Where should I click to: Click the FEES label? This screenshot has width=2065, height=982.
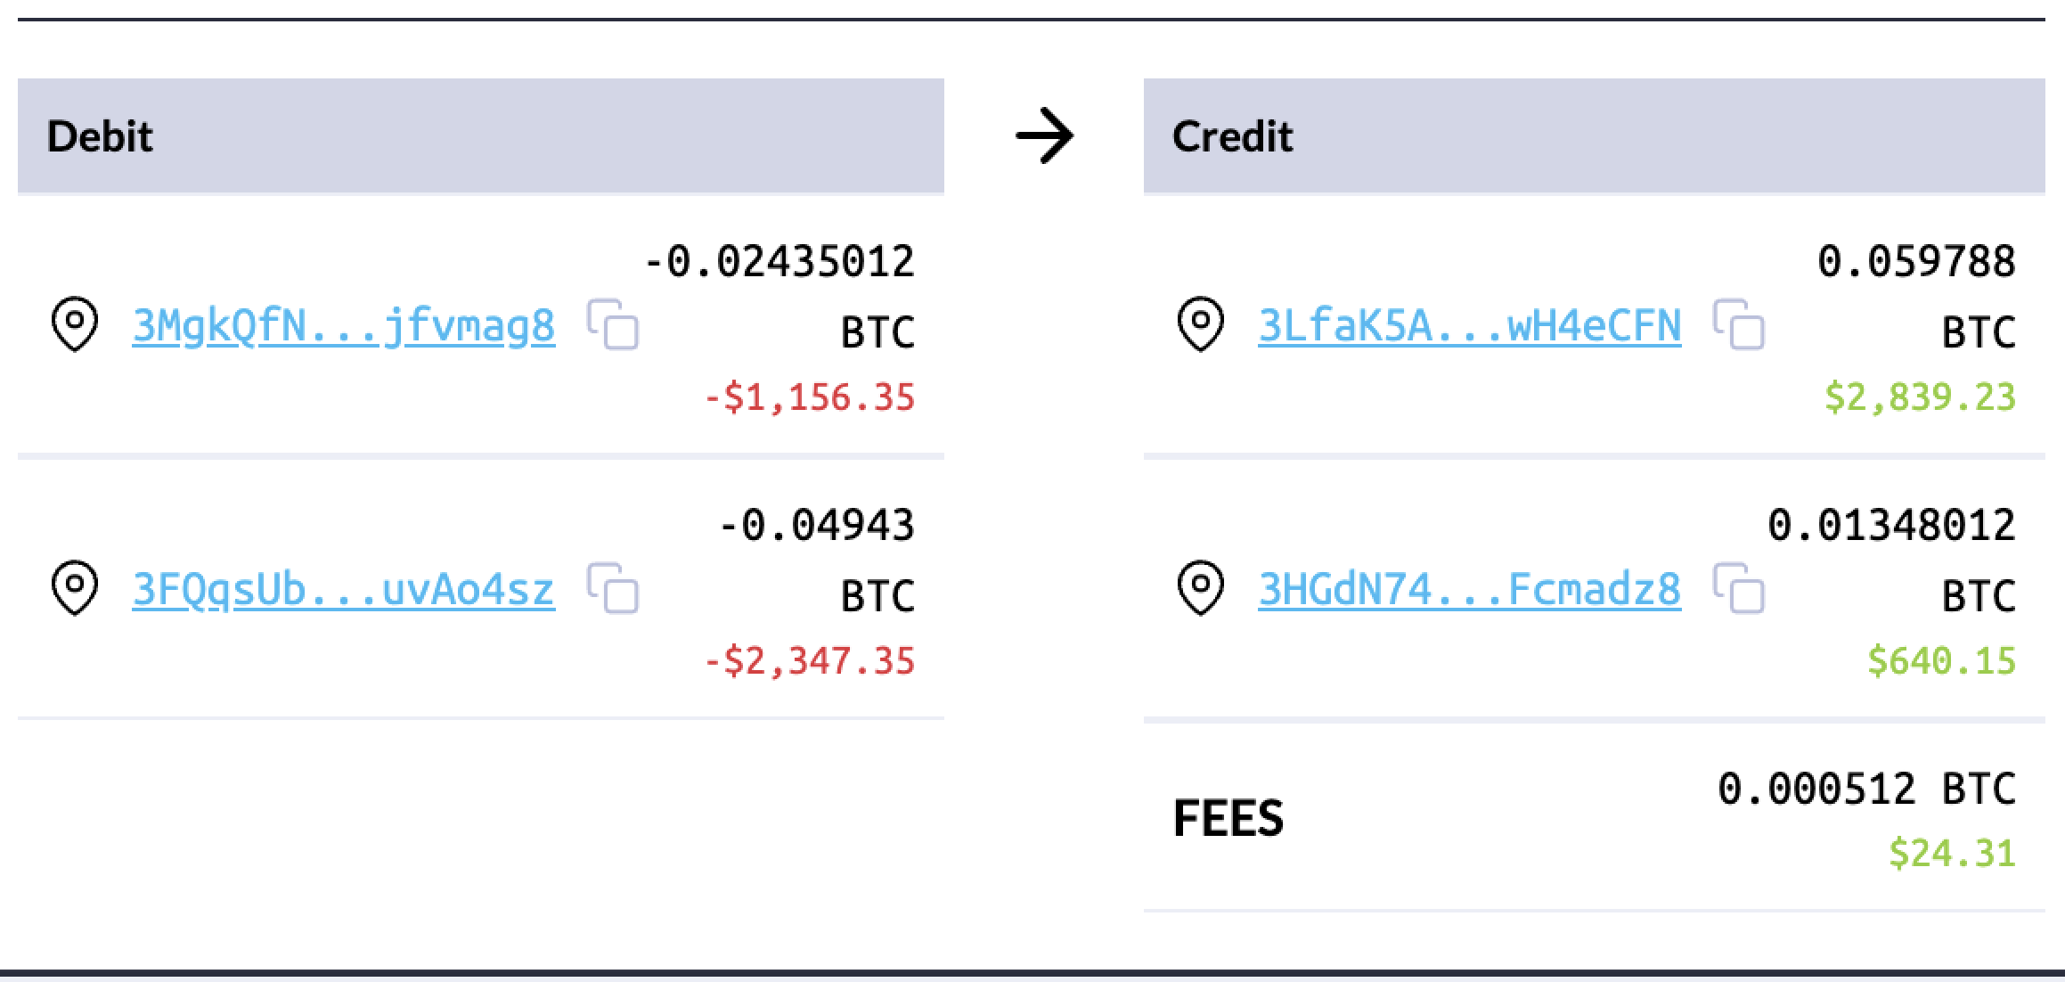(x=1228, y=818)
